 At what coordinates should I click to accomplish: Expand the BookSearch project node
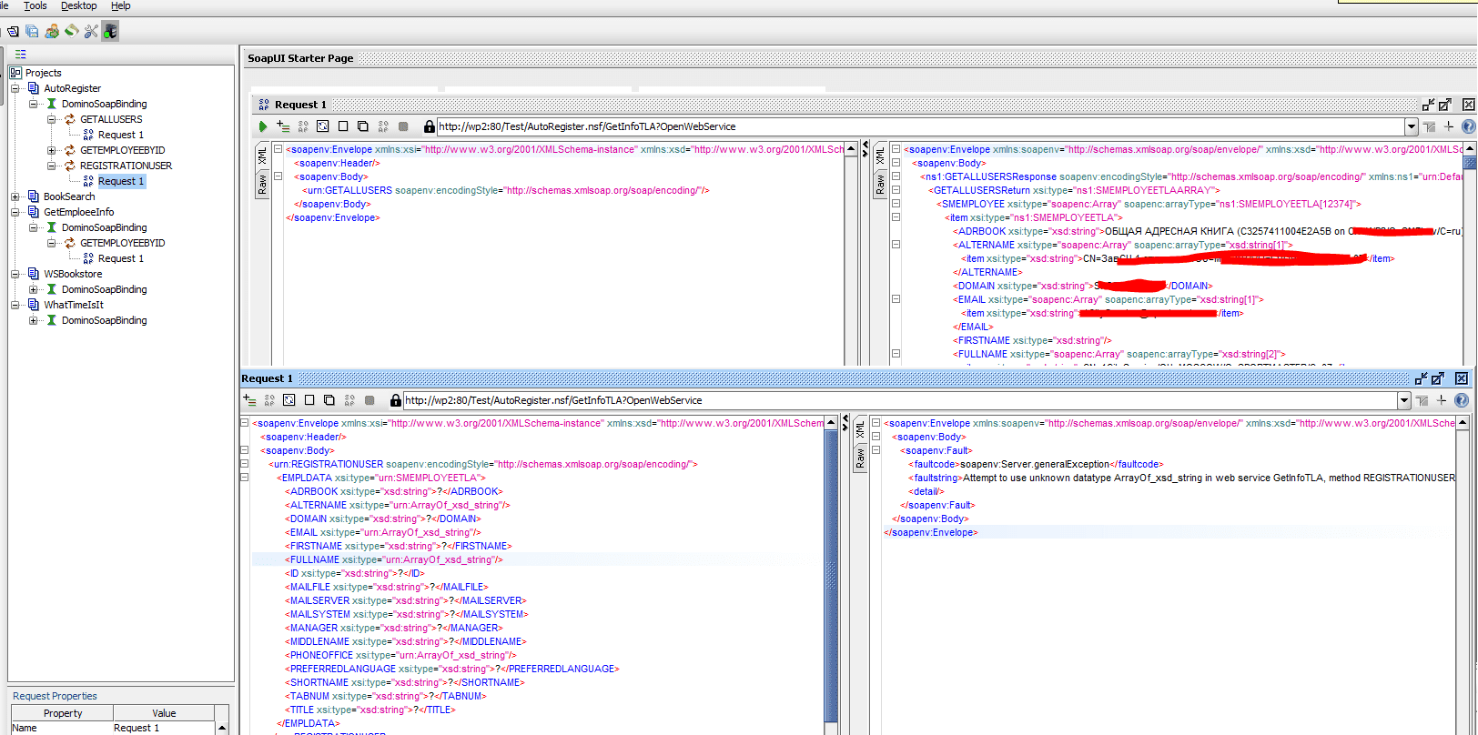pos(15,196)
